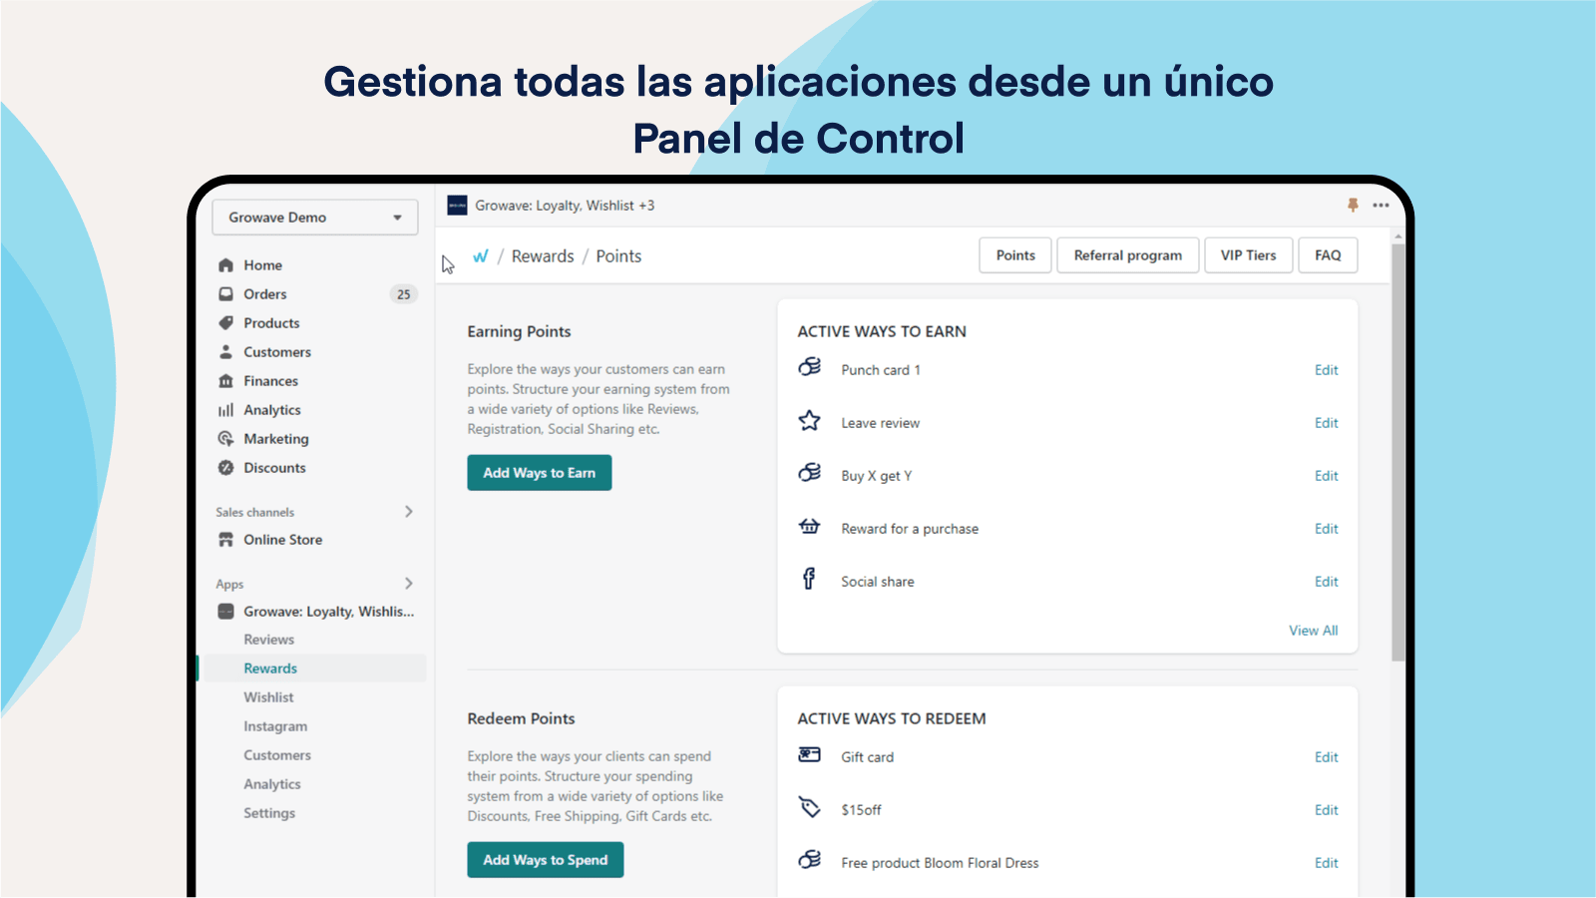Click the Growave W breadcrumb logo
The height and width of the screenshot is (898, 1596).
tap(481, 256)
